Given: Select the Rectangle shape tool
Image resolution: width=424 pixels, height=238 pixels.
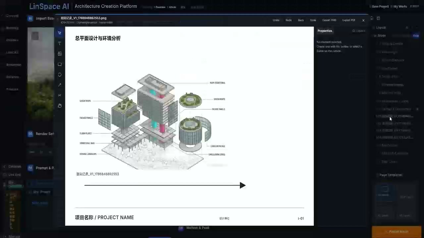Looking at the screenshot, I should point(60,64).
